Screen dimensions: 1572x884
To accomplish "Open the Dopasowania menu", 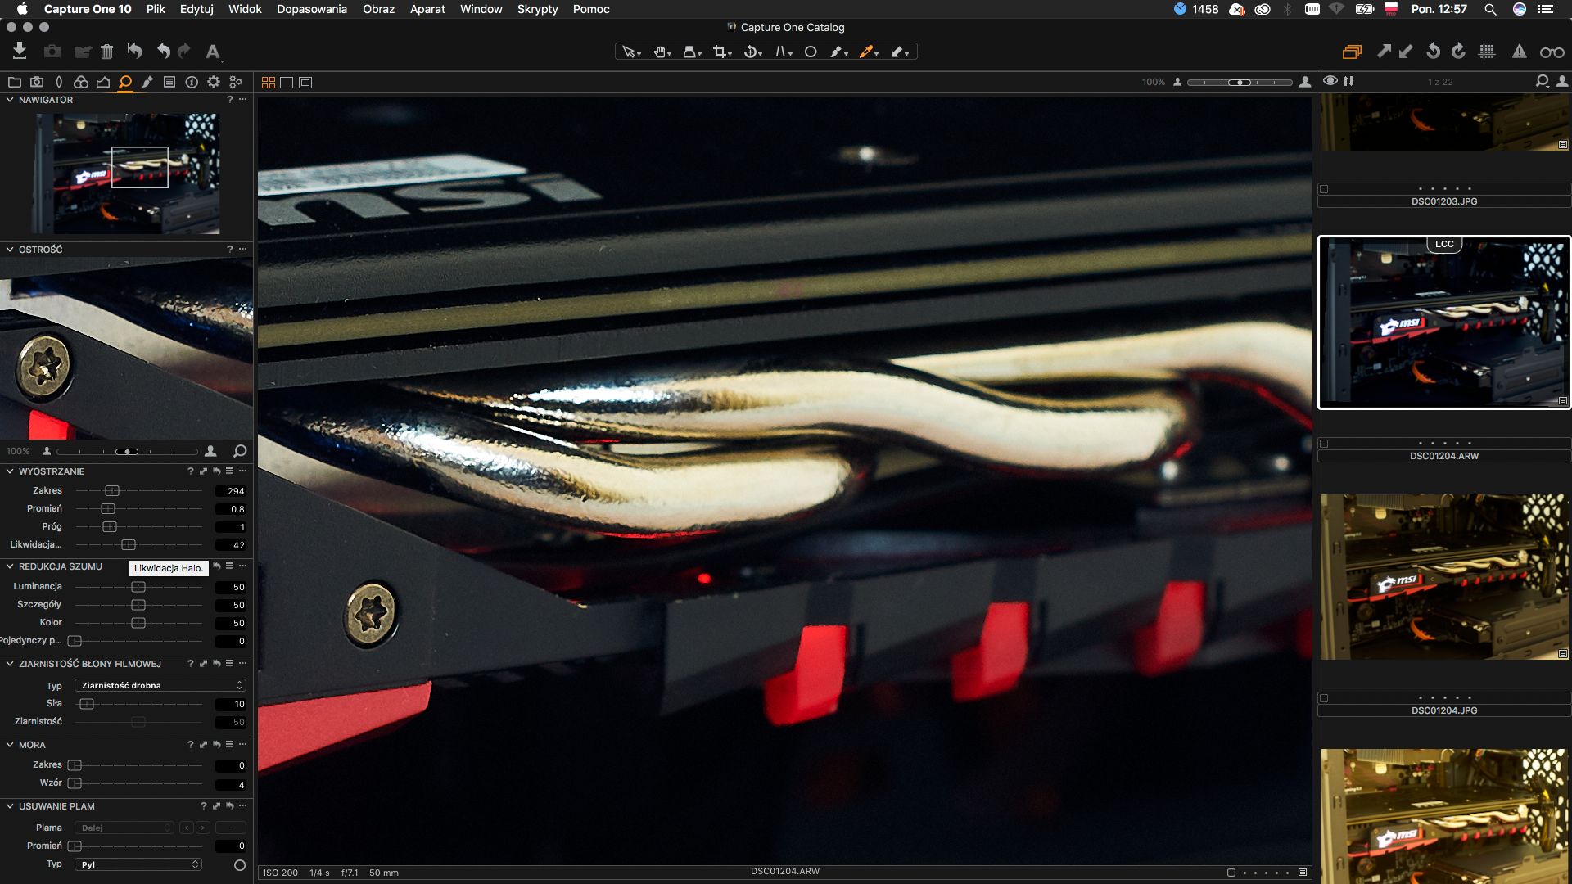I will click(x=311, y=9).
